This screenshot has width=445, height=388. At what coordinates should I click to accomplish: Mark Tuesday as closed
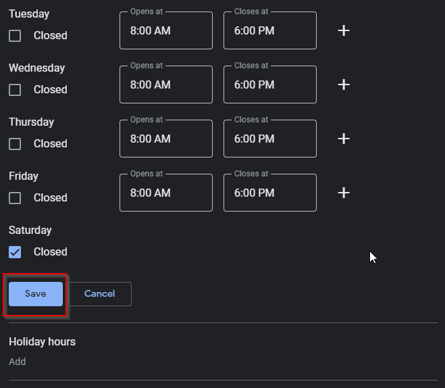(x=15, y=36)
